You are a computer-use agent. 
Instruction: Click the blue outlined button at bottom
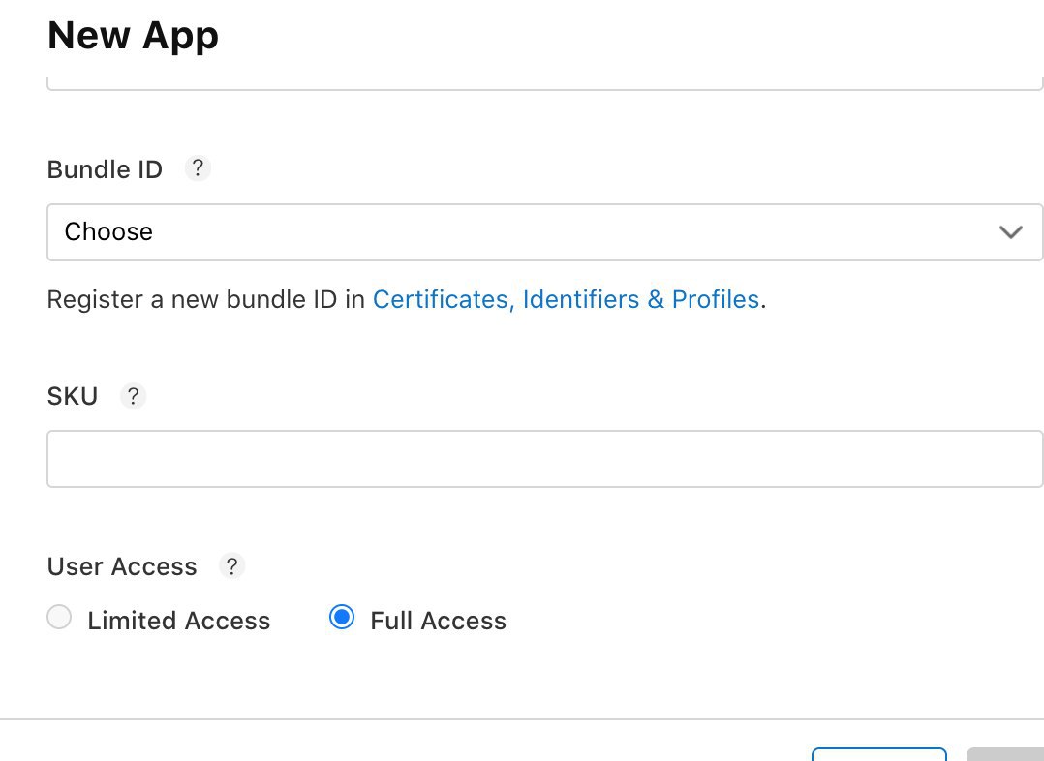pyautogui.click(x=879, y=754)
